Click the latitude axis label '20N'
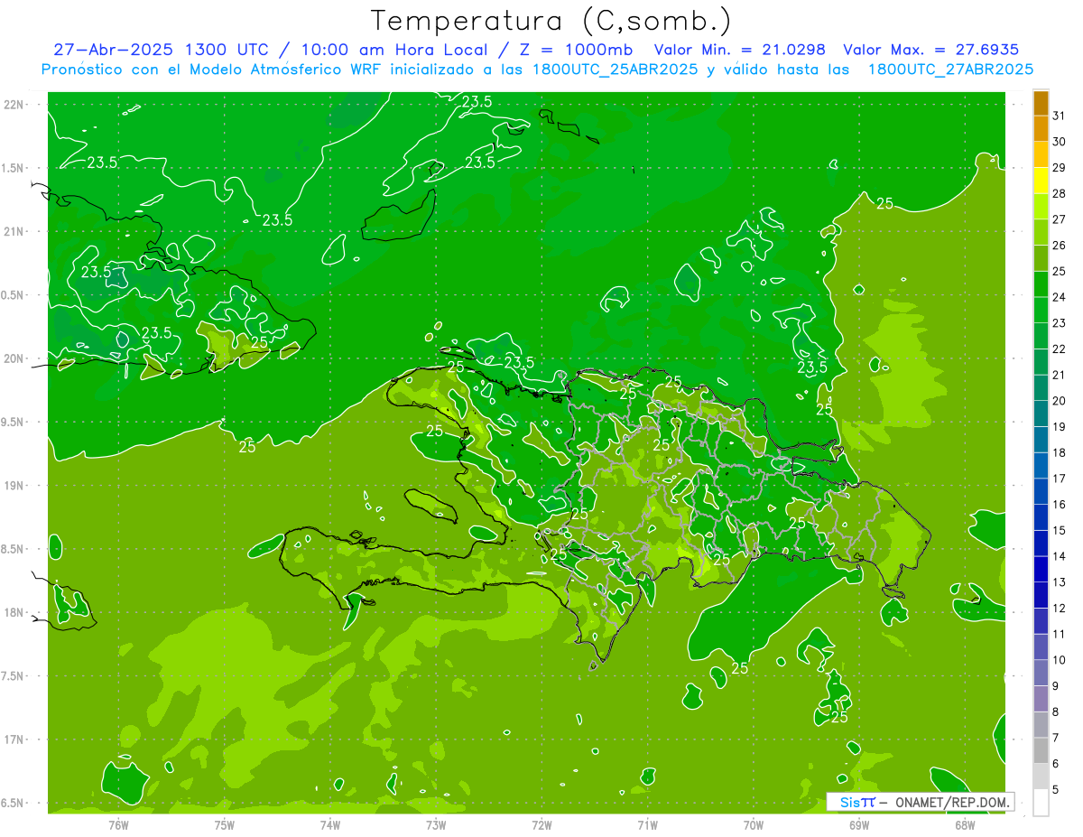Viewport: 1083px width, 837px height. point(15,358)
